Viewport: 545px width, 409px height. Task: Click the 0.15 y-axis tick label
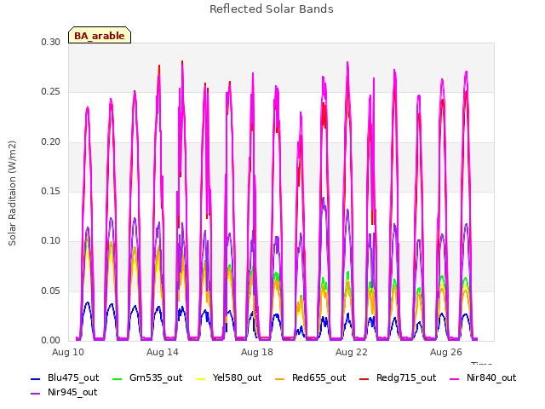tap(51, 191)
